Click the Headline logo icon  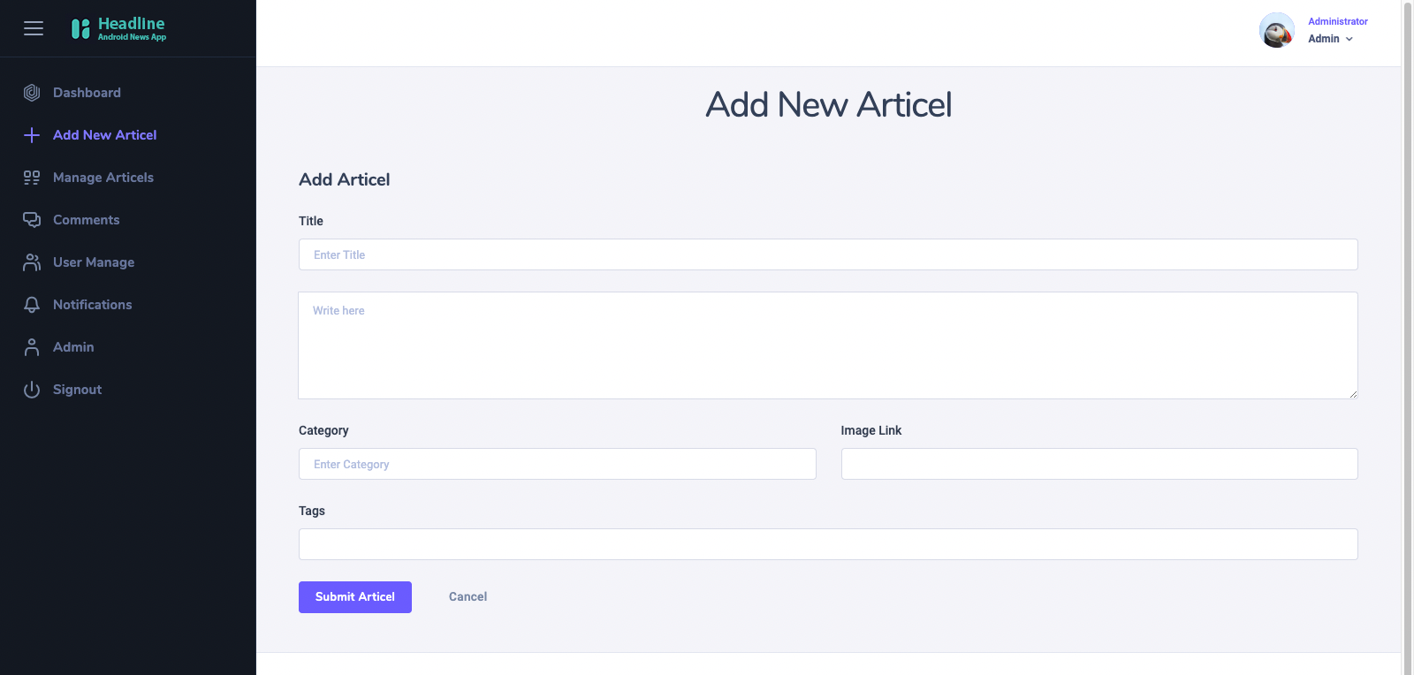(x=80, y=29)
